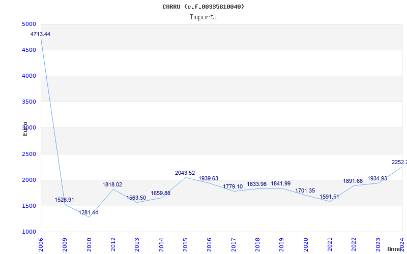Select the 1818.02 data label

click(112, 184)
